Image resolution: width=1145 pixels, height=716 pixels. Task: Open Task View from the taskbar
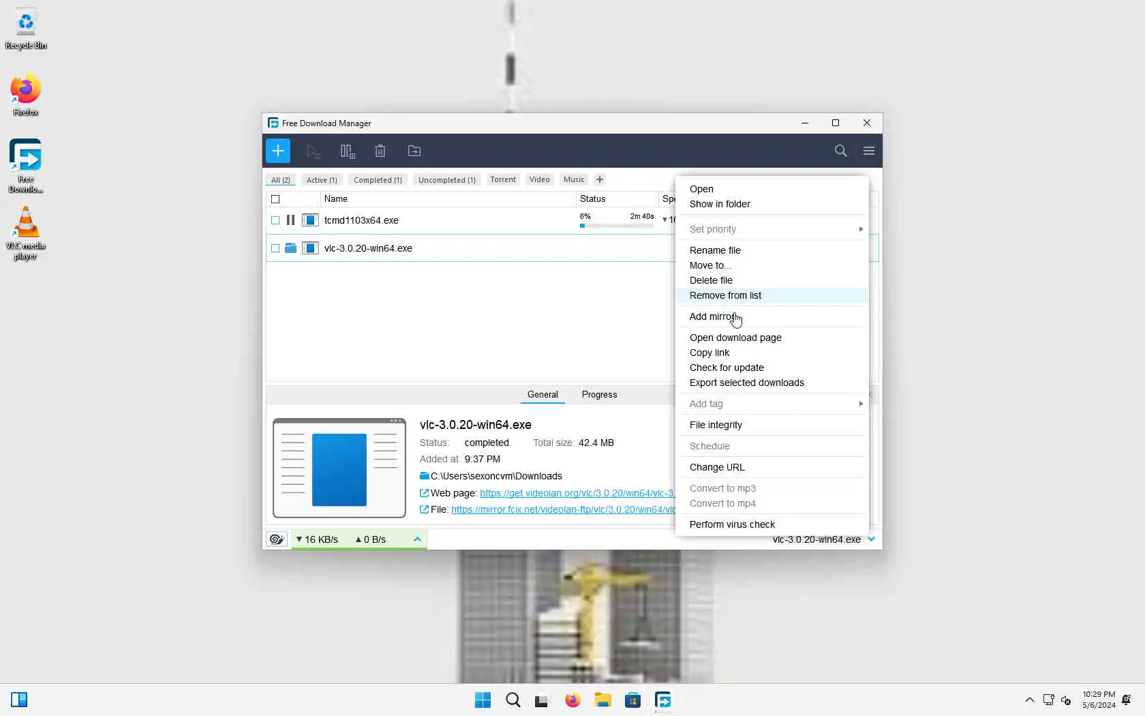(542, 700)
